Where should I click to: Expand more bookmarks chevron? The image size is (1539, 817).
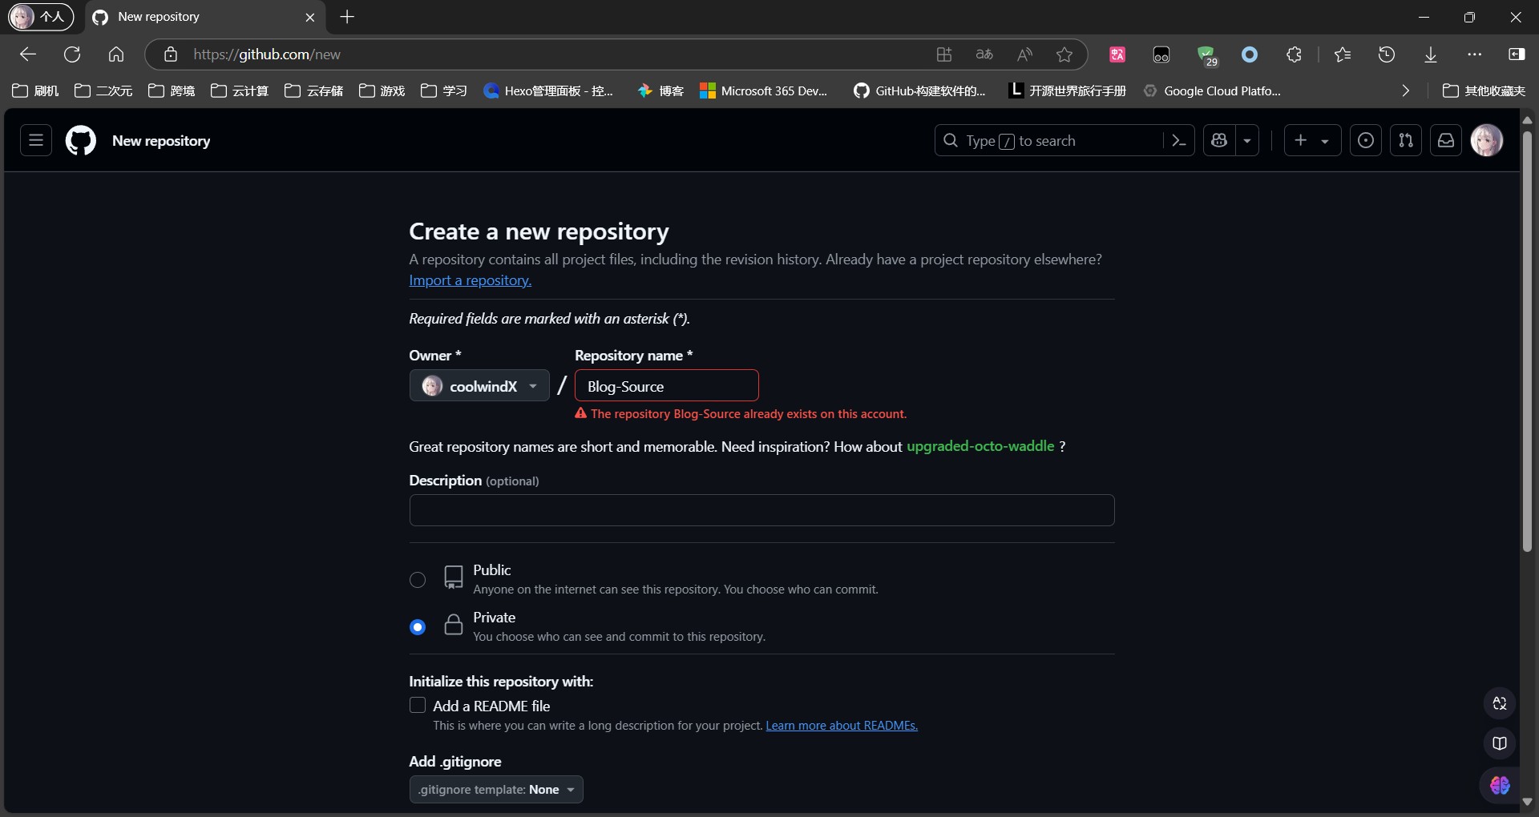point(1405,91)
